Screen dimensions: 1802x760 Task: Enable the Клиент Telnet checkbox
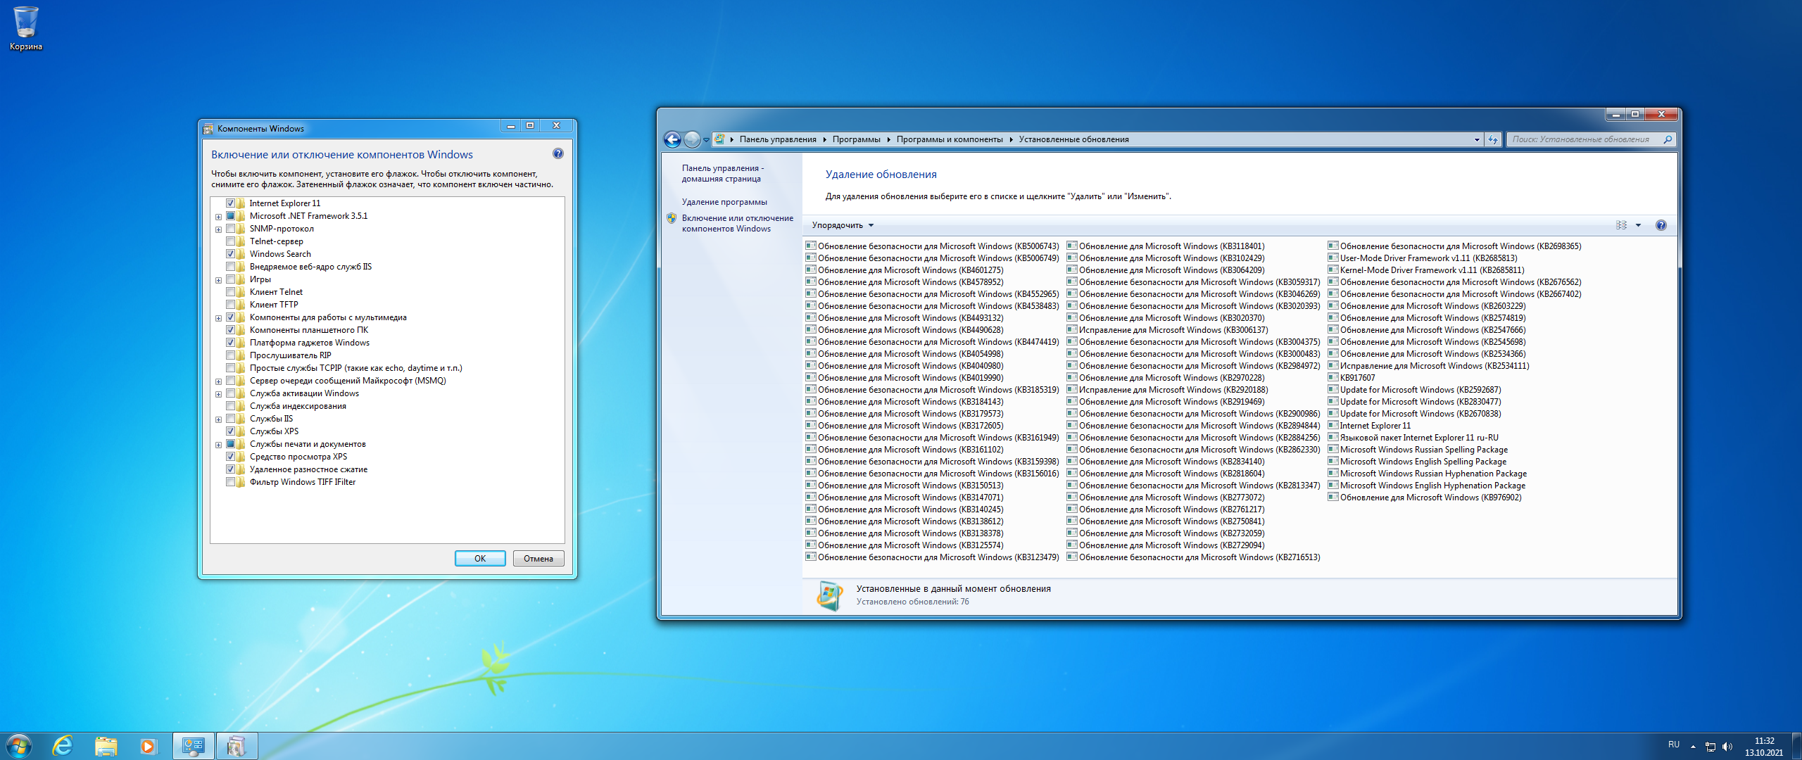coord(230,292)
